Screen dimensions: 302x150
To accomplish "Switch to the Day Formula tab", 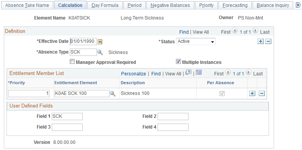I will click(x=105, y=5).
